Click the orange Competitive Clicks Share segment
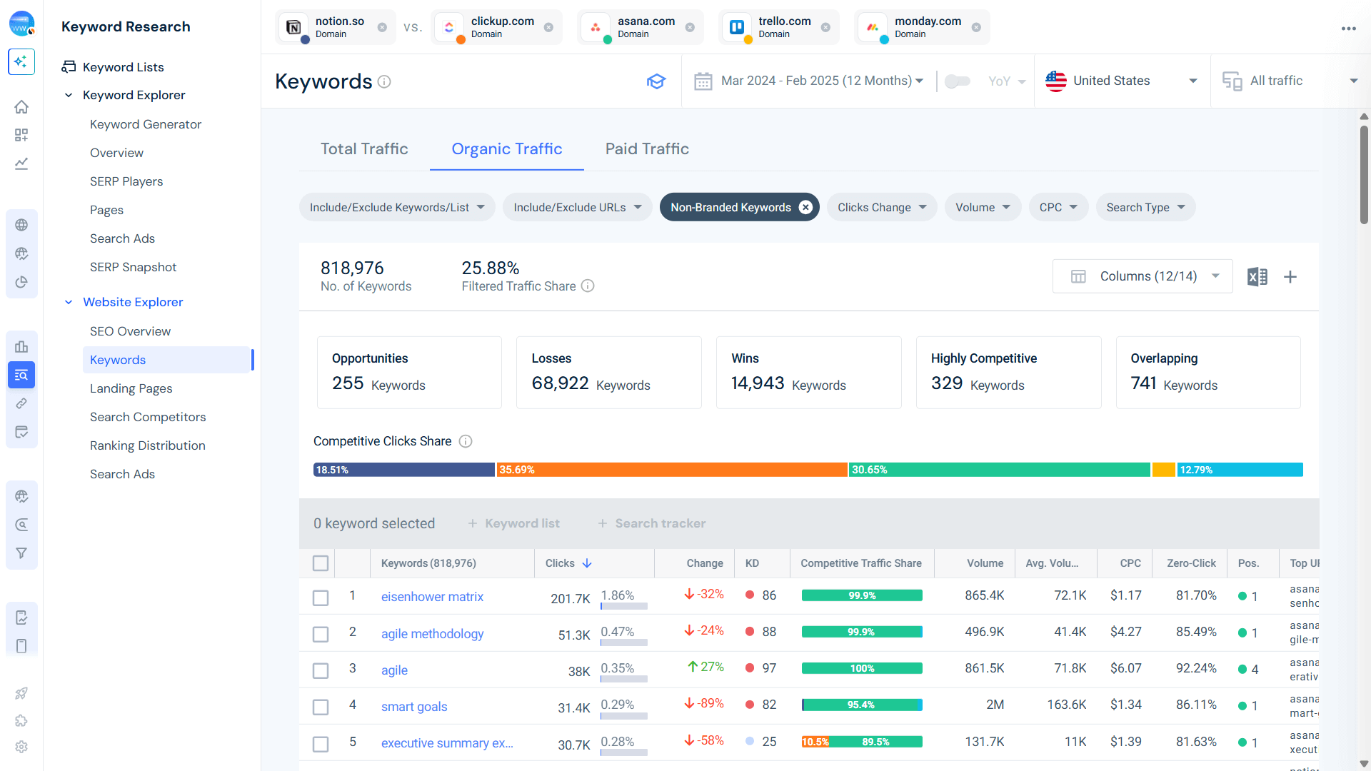This screenshot has width=1371, height=771. click(x=671, y=470)
